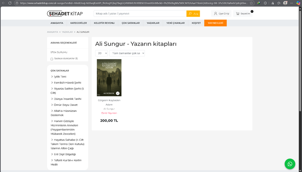Open the 20 items-per-page dropdown
This screenshot has width=302, height=172.
click(x=101, y=53)
